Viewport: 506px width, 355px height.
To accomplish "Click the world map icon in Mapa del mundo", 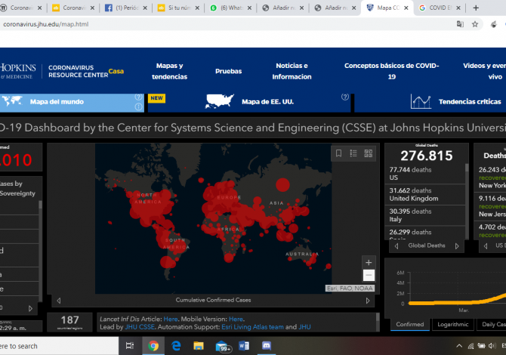I will click(11, 101).
